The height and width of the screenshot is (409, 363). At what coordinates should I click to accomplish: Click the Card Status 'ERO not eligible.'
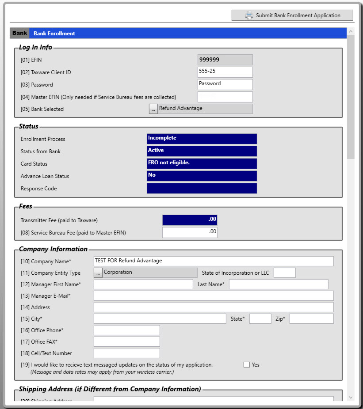click(202, 163)
